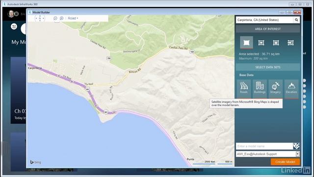Toggle the Elevation base data set
Viewport: 314px width, 177px height.
tap(291, 88)
